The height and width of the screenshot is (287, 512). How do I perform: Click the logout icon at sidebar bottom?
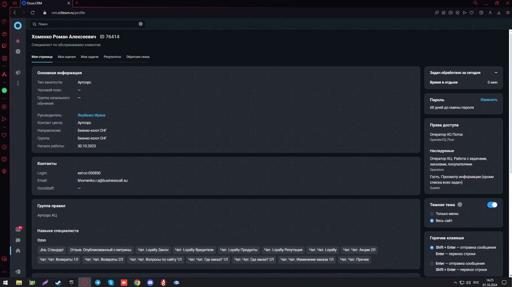[x=18, y=271]
